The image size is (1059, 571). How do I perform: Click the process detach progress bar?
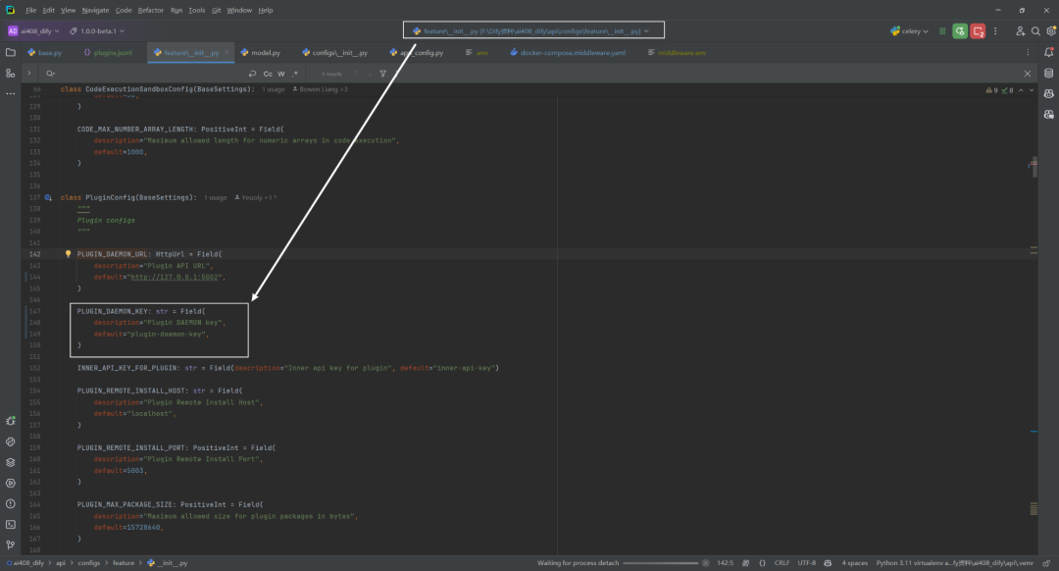click(661, 563)
